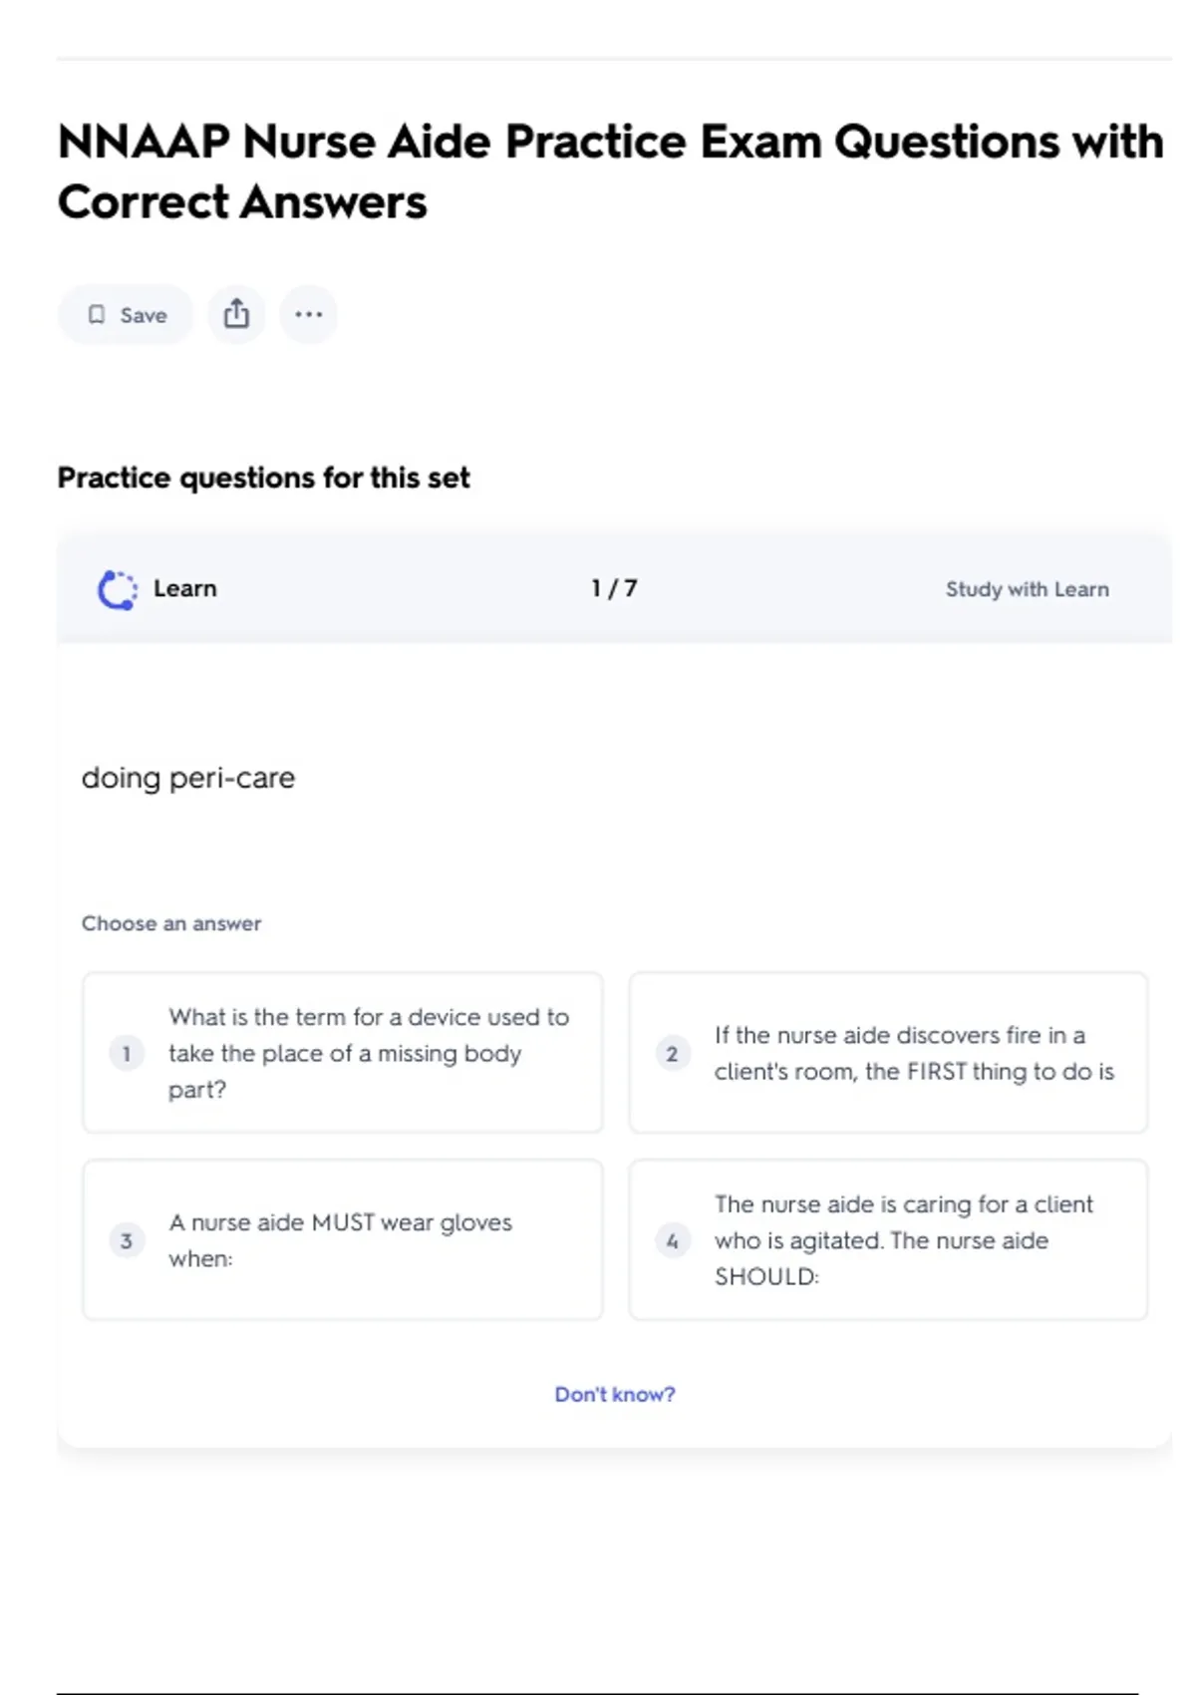Click the number 4 answer badge
The height and width of the screenshot is (1695, 1196).
tap(672, 1240)
